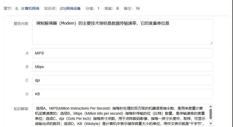
Task: Click the D option label
Action: (27, 94)
